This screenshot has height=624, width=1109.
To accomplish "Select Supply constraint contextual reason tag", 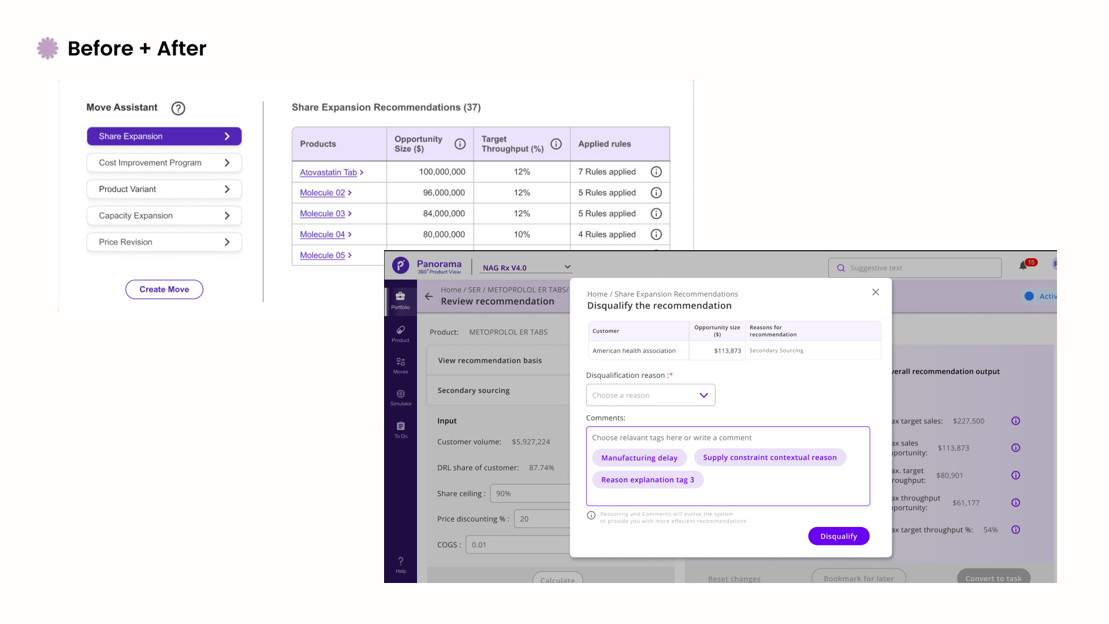I will pyautogui.click(x=769, y=457).
